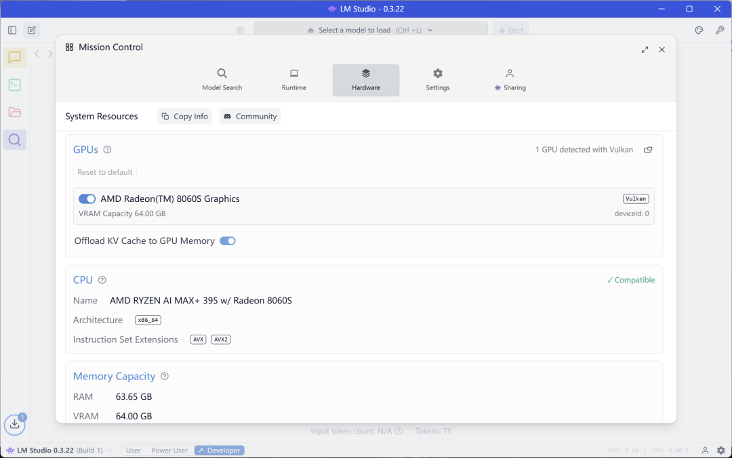This screenshot has height=458, width=732.
Task: Toggle Offload KV Cache to GPU Memory
Action: point(228,241)
